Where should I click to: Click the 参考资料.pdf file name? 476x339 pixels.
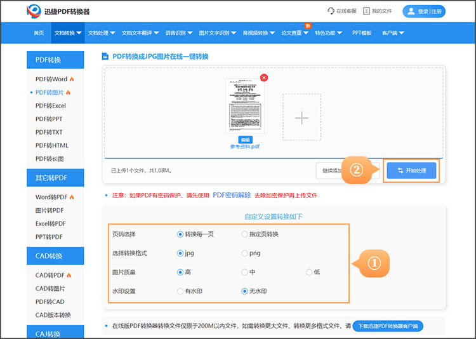[245, 147]
